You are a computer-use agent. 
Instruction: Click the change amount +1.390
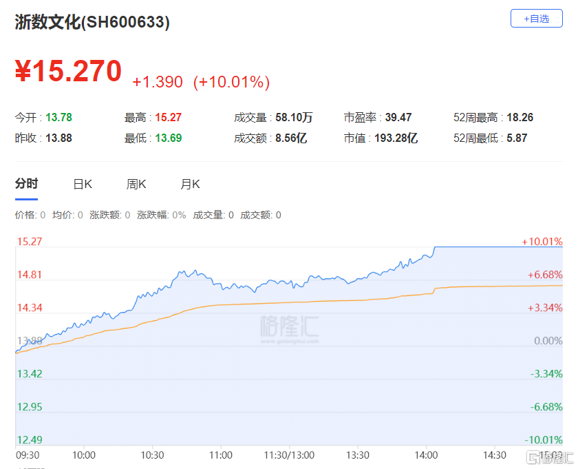click(158, 82)
